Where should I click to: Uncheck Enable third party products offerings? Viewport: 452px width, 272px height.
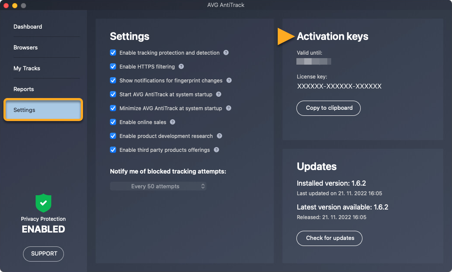tap(113, 150)
